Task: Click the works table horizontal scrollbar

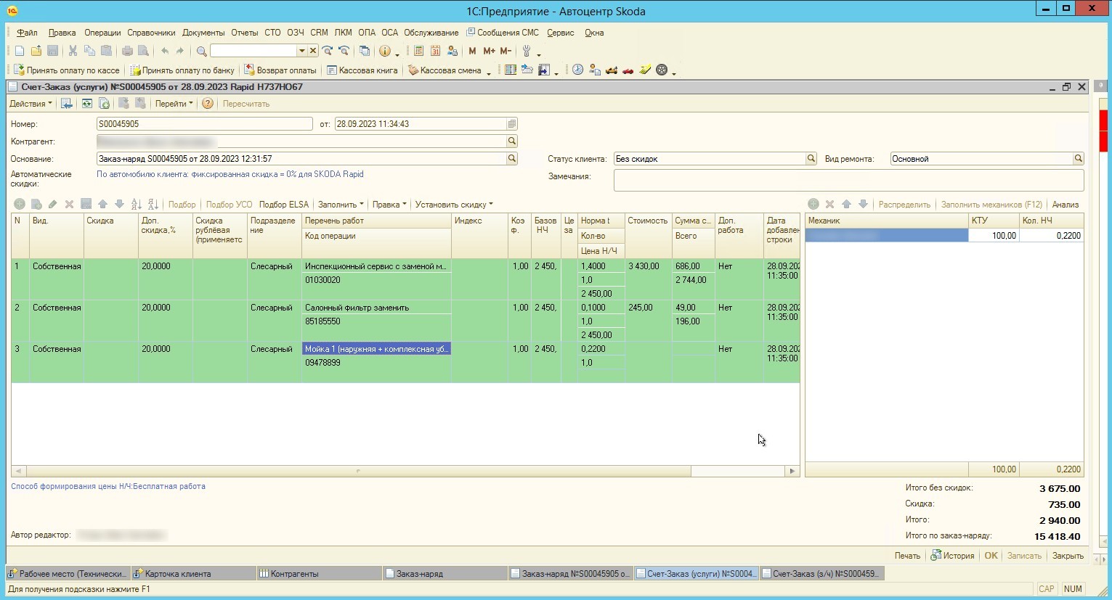Action: (357, 471)
